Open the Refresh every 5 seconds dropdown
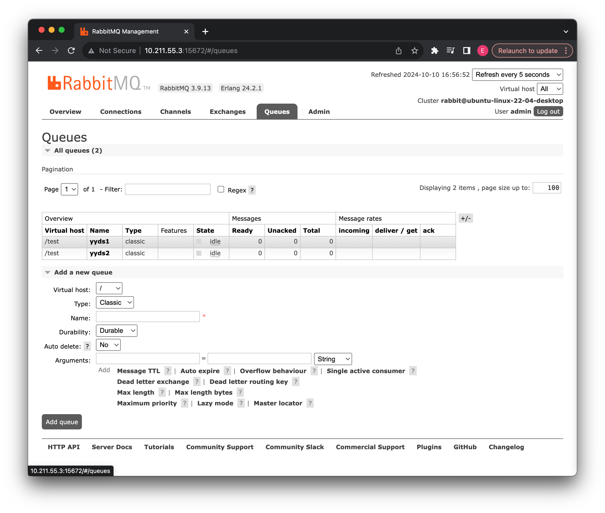 coord(517,75)
